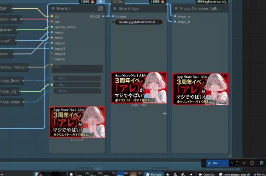Click the 0.310s execution time badge
266x176 pixels.
click(118, 2)
